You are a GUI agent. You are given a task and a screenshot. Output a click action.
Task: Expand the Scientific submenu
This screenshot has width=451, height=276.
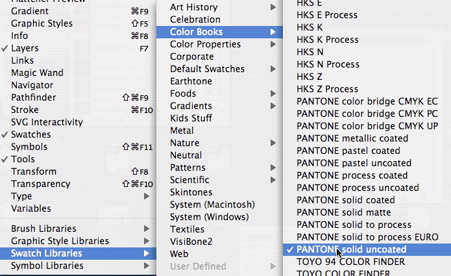[x=219, y=180]
